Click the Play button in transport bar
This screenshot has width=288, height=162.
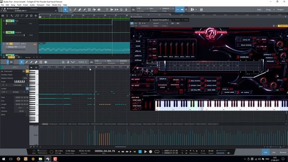coord(145,152)
